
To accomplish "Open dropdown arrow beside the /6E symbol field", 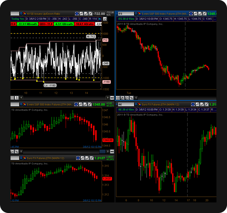I will 136,105.
